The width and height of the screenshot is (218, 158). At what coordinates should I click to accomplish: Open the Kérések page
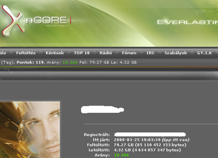[x=55, y=53]
